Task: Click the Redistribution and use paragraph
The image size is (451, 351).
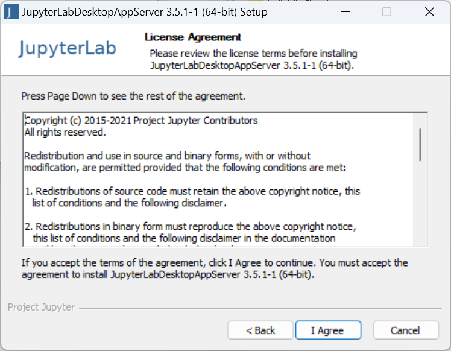Action: [x=185, y=162]
